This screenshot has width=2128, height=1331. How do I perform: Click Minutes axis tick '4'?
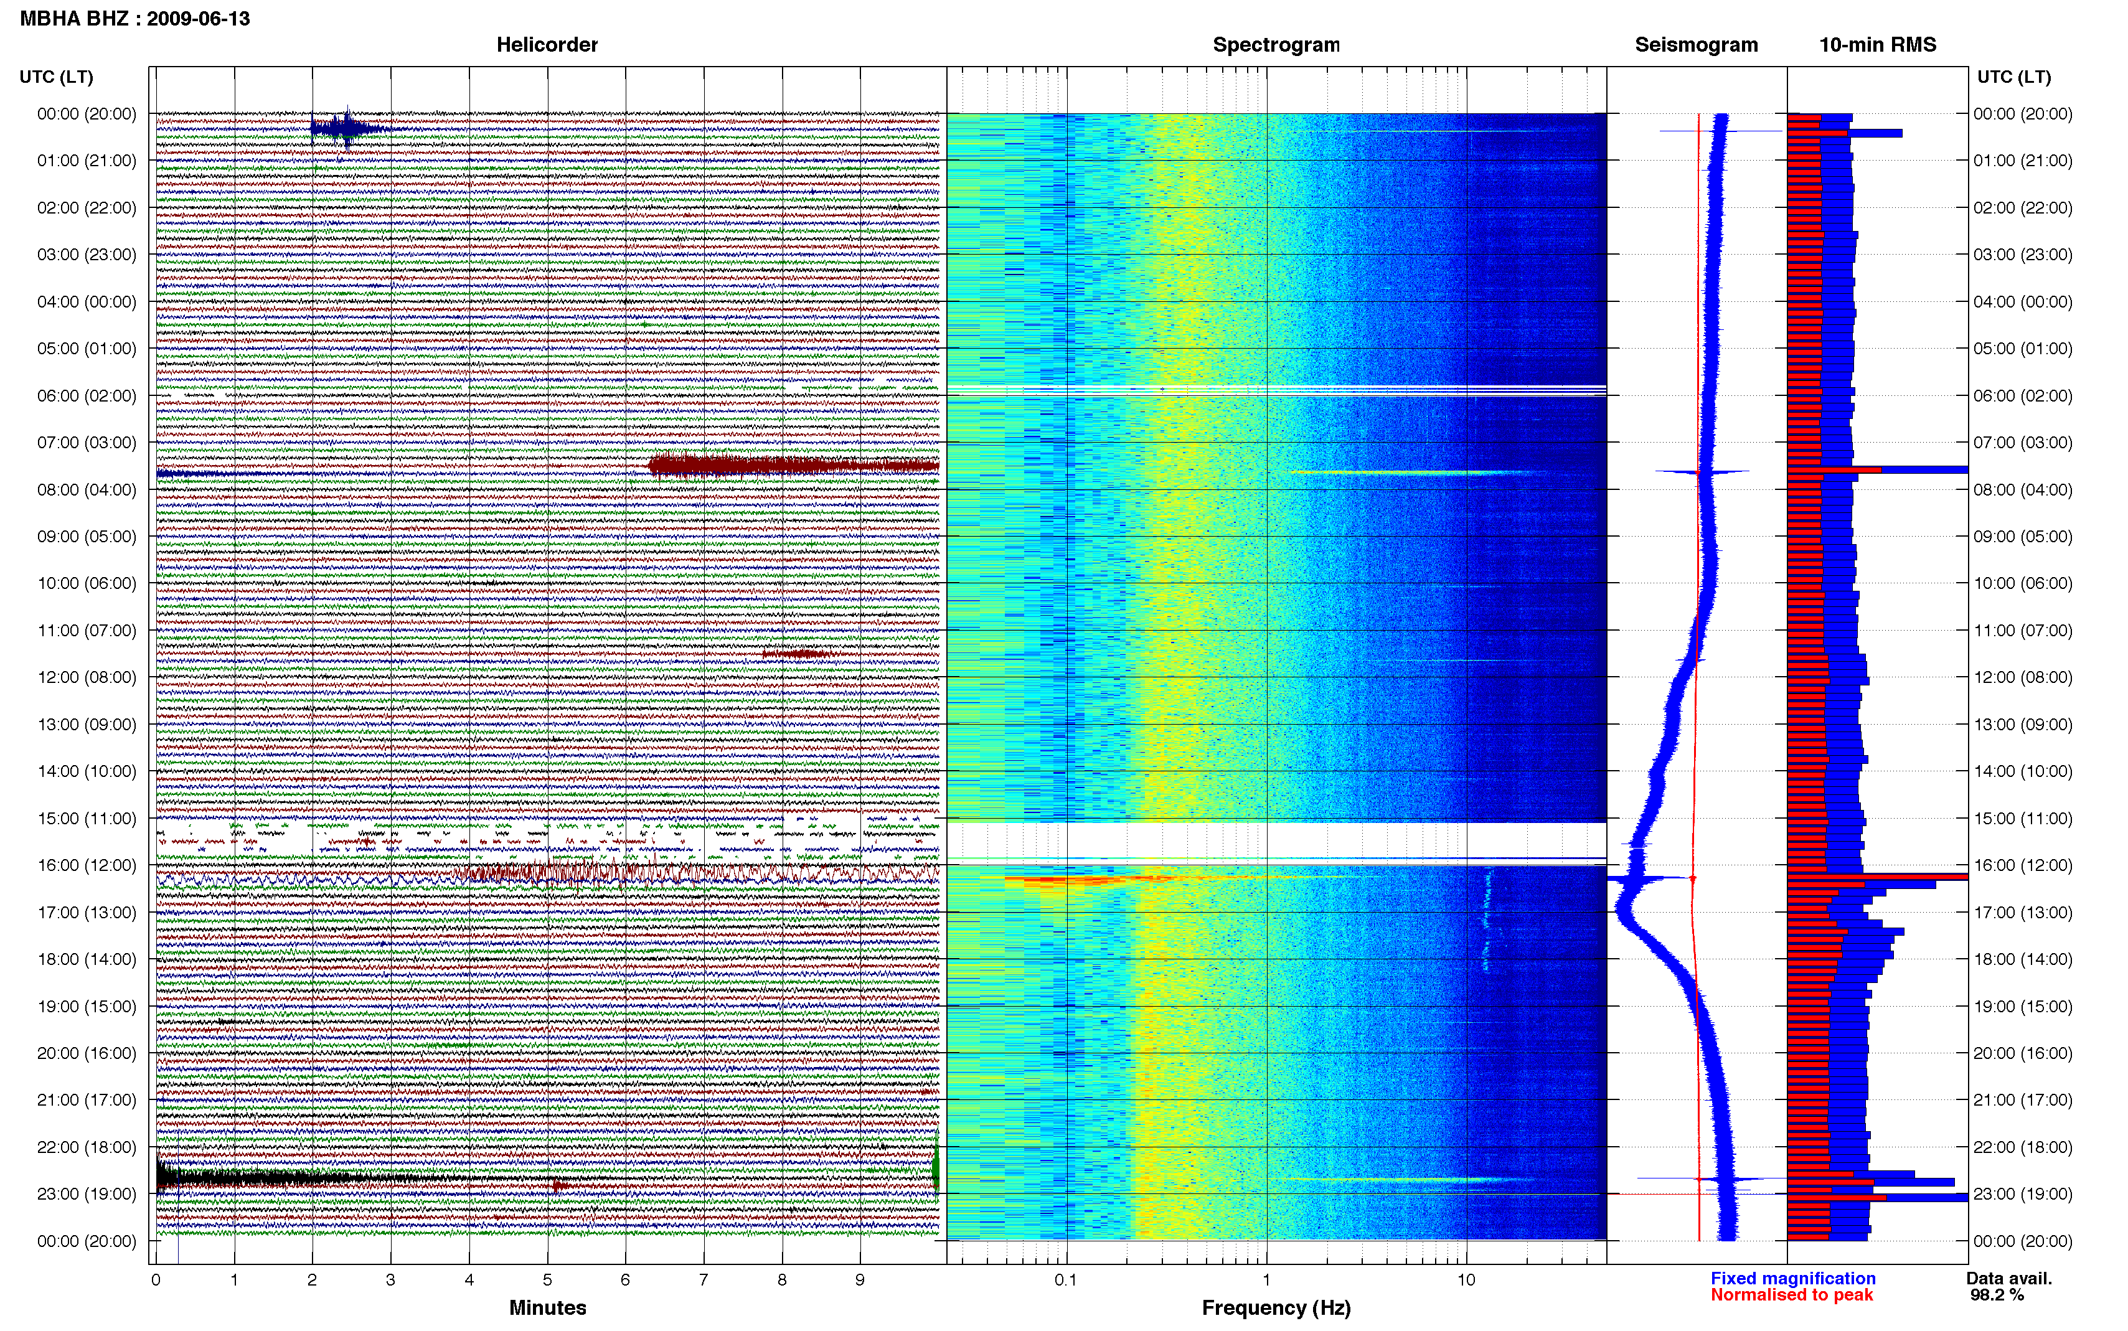468,1280
